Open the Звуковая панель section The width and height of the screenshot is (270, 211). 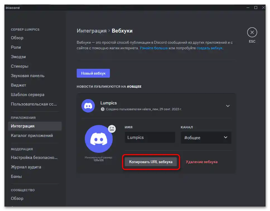pos(28,75)
